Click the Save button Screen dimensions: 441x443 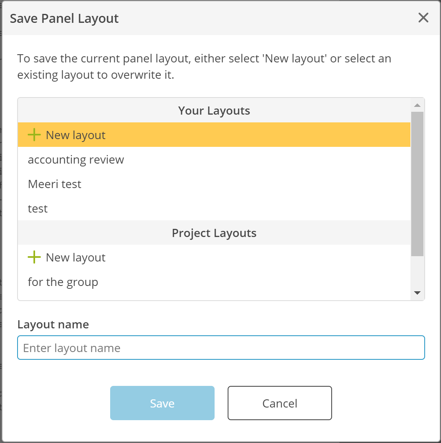pos(162,403)
